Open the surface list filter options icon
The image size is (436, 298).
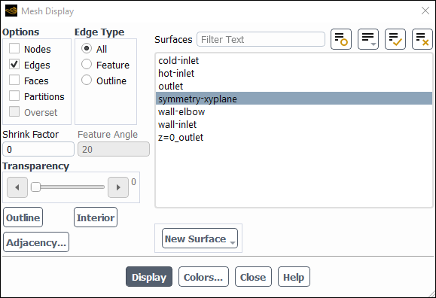point(368,39)
